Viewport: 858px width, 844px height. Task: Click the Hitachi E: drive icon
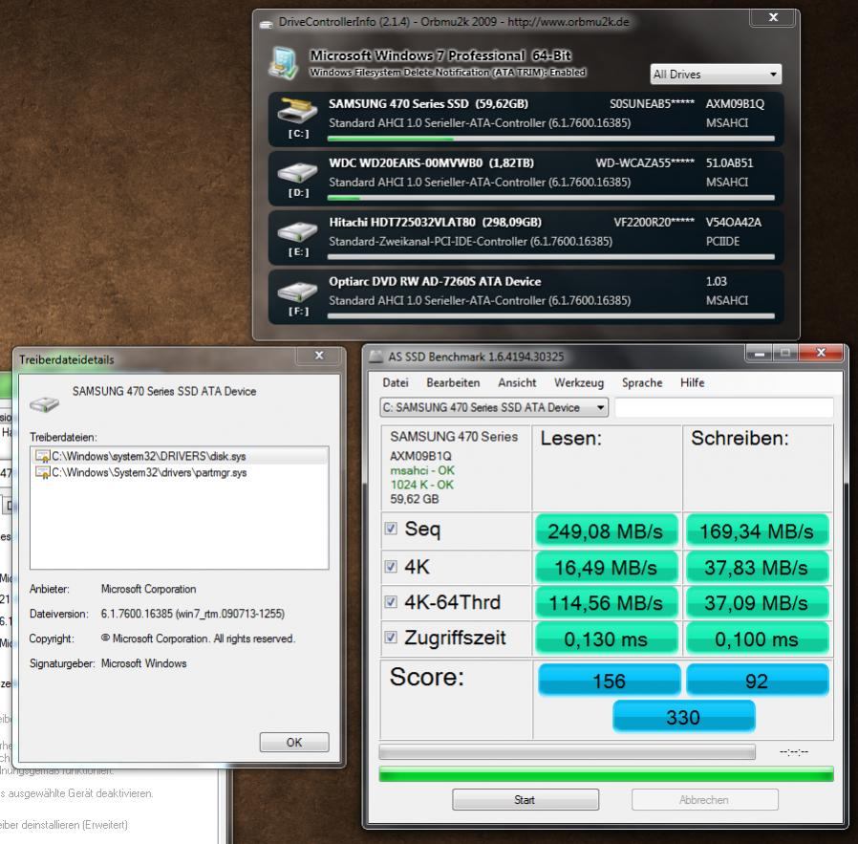pyautogui.click(x=297, y=232)
